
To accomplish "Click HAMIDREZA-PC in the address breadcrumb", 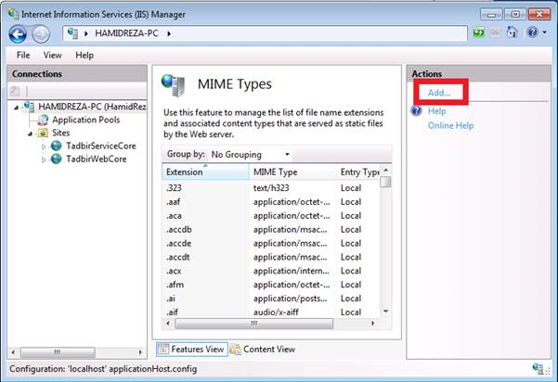I will (x=126, y=33).
